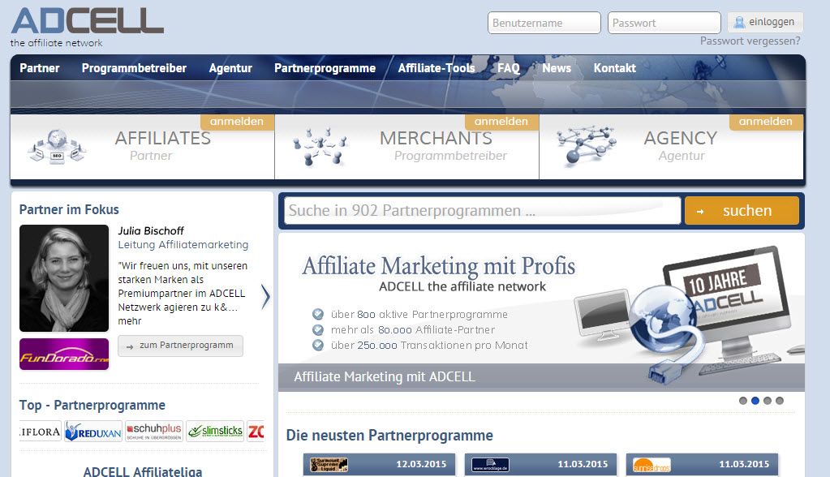Click Julia Bischoff's portrait photo
This screenshot has width=830, height=477.
pos(64,278)
